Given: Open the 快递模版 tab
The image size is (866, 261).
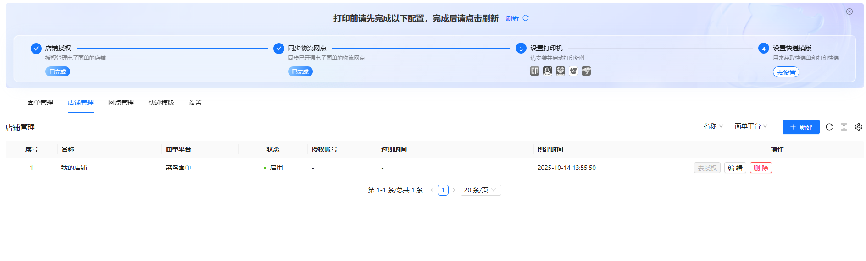Looking at the screenshot, I should [x=161, y=103].
